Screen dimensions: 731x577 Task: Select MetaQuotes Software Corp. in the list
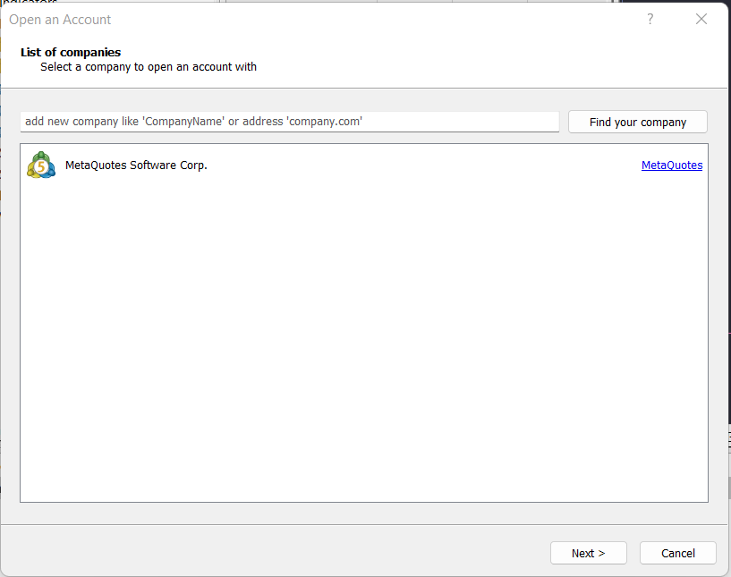pos(136,165)
